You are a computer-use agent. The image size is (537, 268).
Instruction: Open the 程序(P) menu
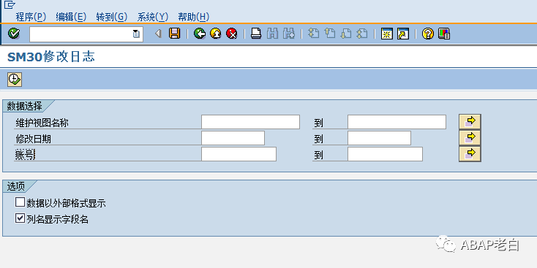point(31,17)
